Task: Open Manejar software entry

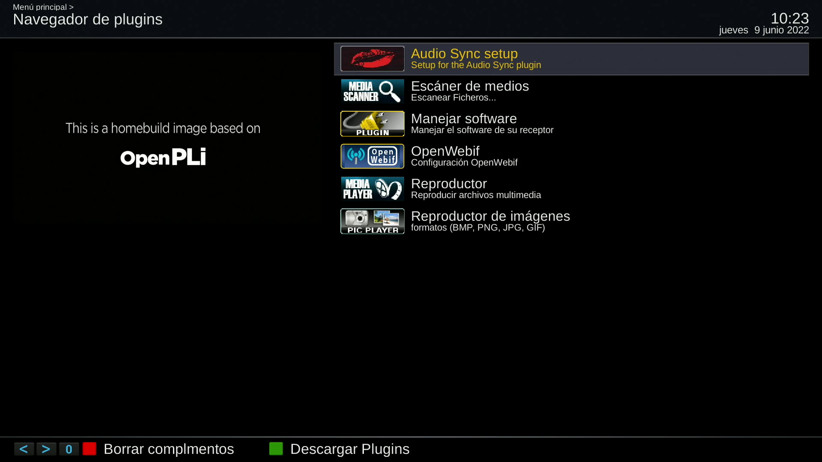Action: tap(571, 124)
